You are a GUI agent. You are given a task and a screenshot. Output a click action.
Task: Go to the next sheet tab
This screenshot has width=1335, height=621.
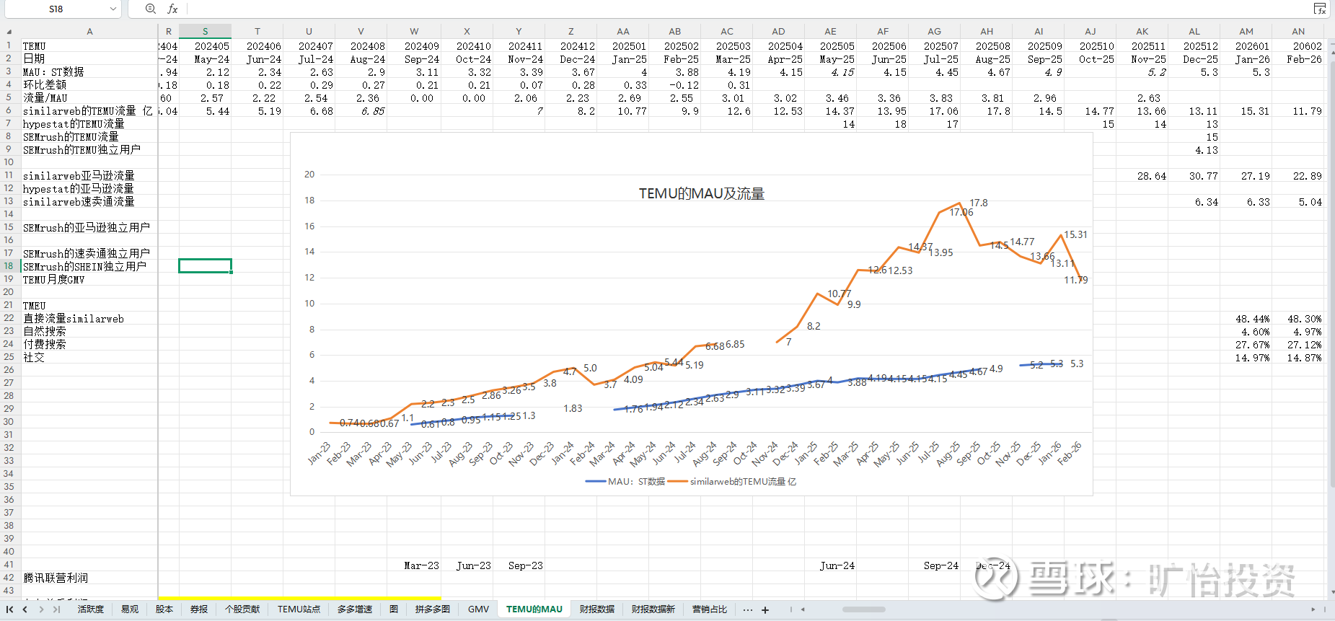41,609
